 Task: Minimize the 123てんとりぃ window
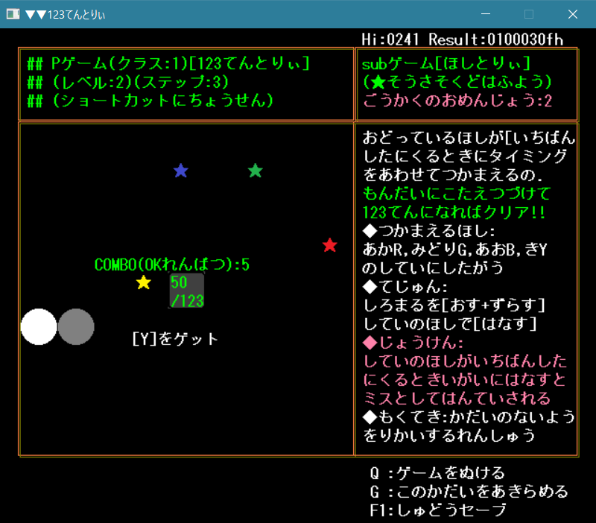(486, 14)
